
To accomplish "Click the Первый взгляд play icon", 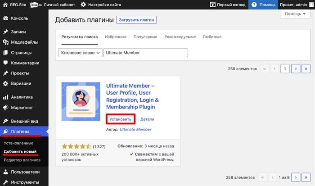I will 212,5.
